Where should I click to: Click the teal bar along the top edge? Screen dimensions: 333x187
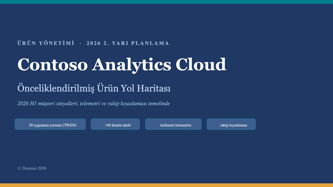[166, 2]
